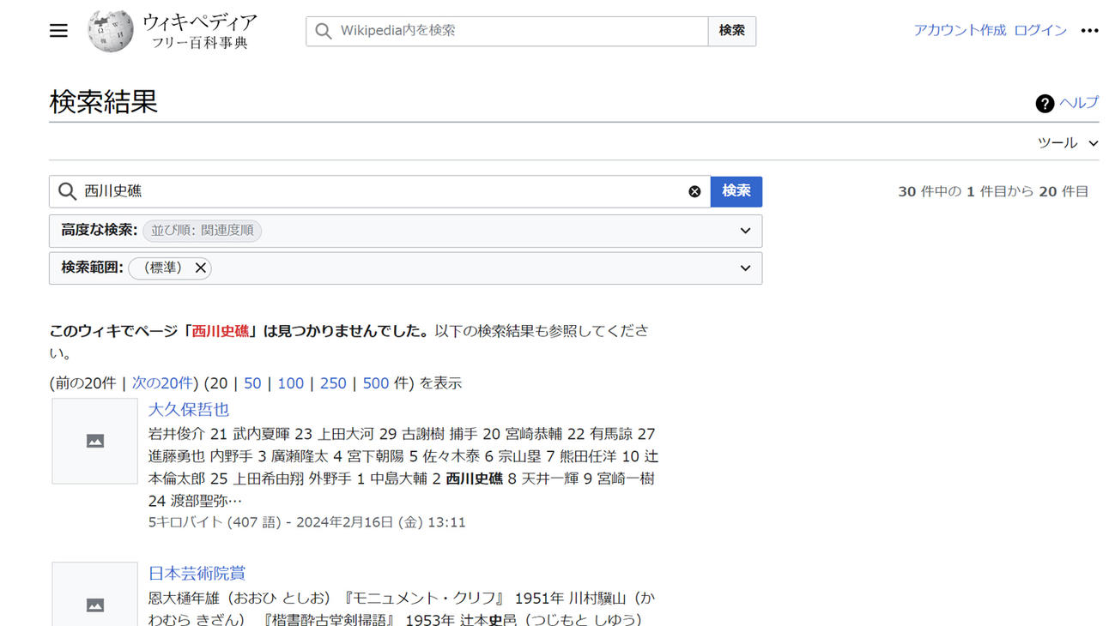Show 500 results per page
1115x626 pixels.
(376, 383)
